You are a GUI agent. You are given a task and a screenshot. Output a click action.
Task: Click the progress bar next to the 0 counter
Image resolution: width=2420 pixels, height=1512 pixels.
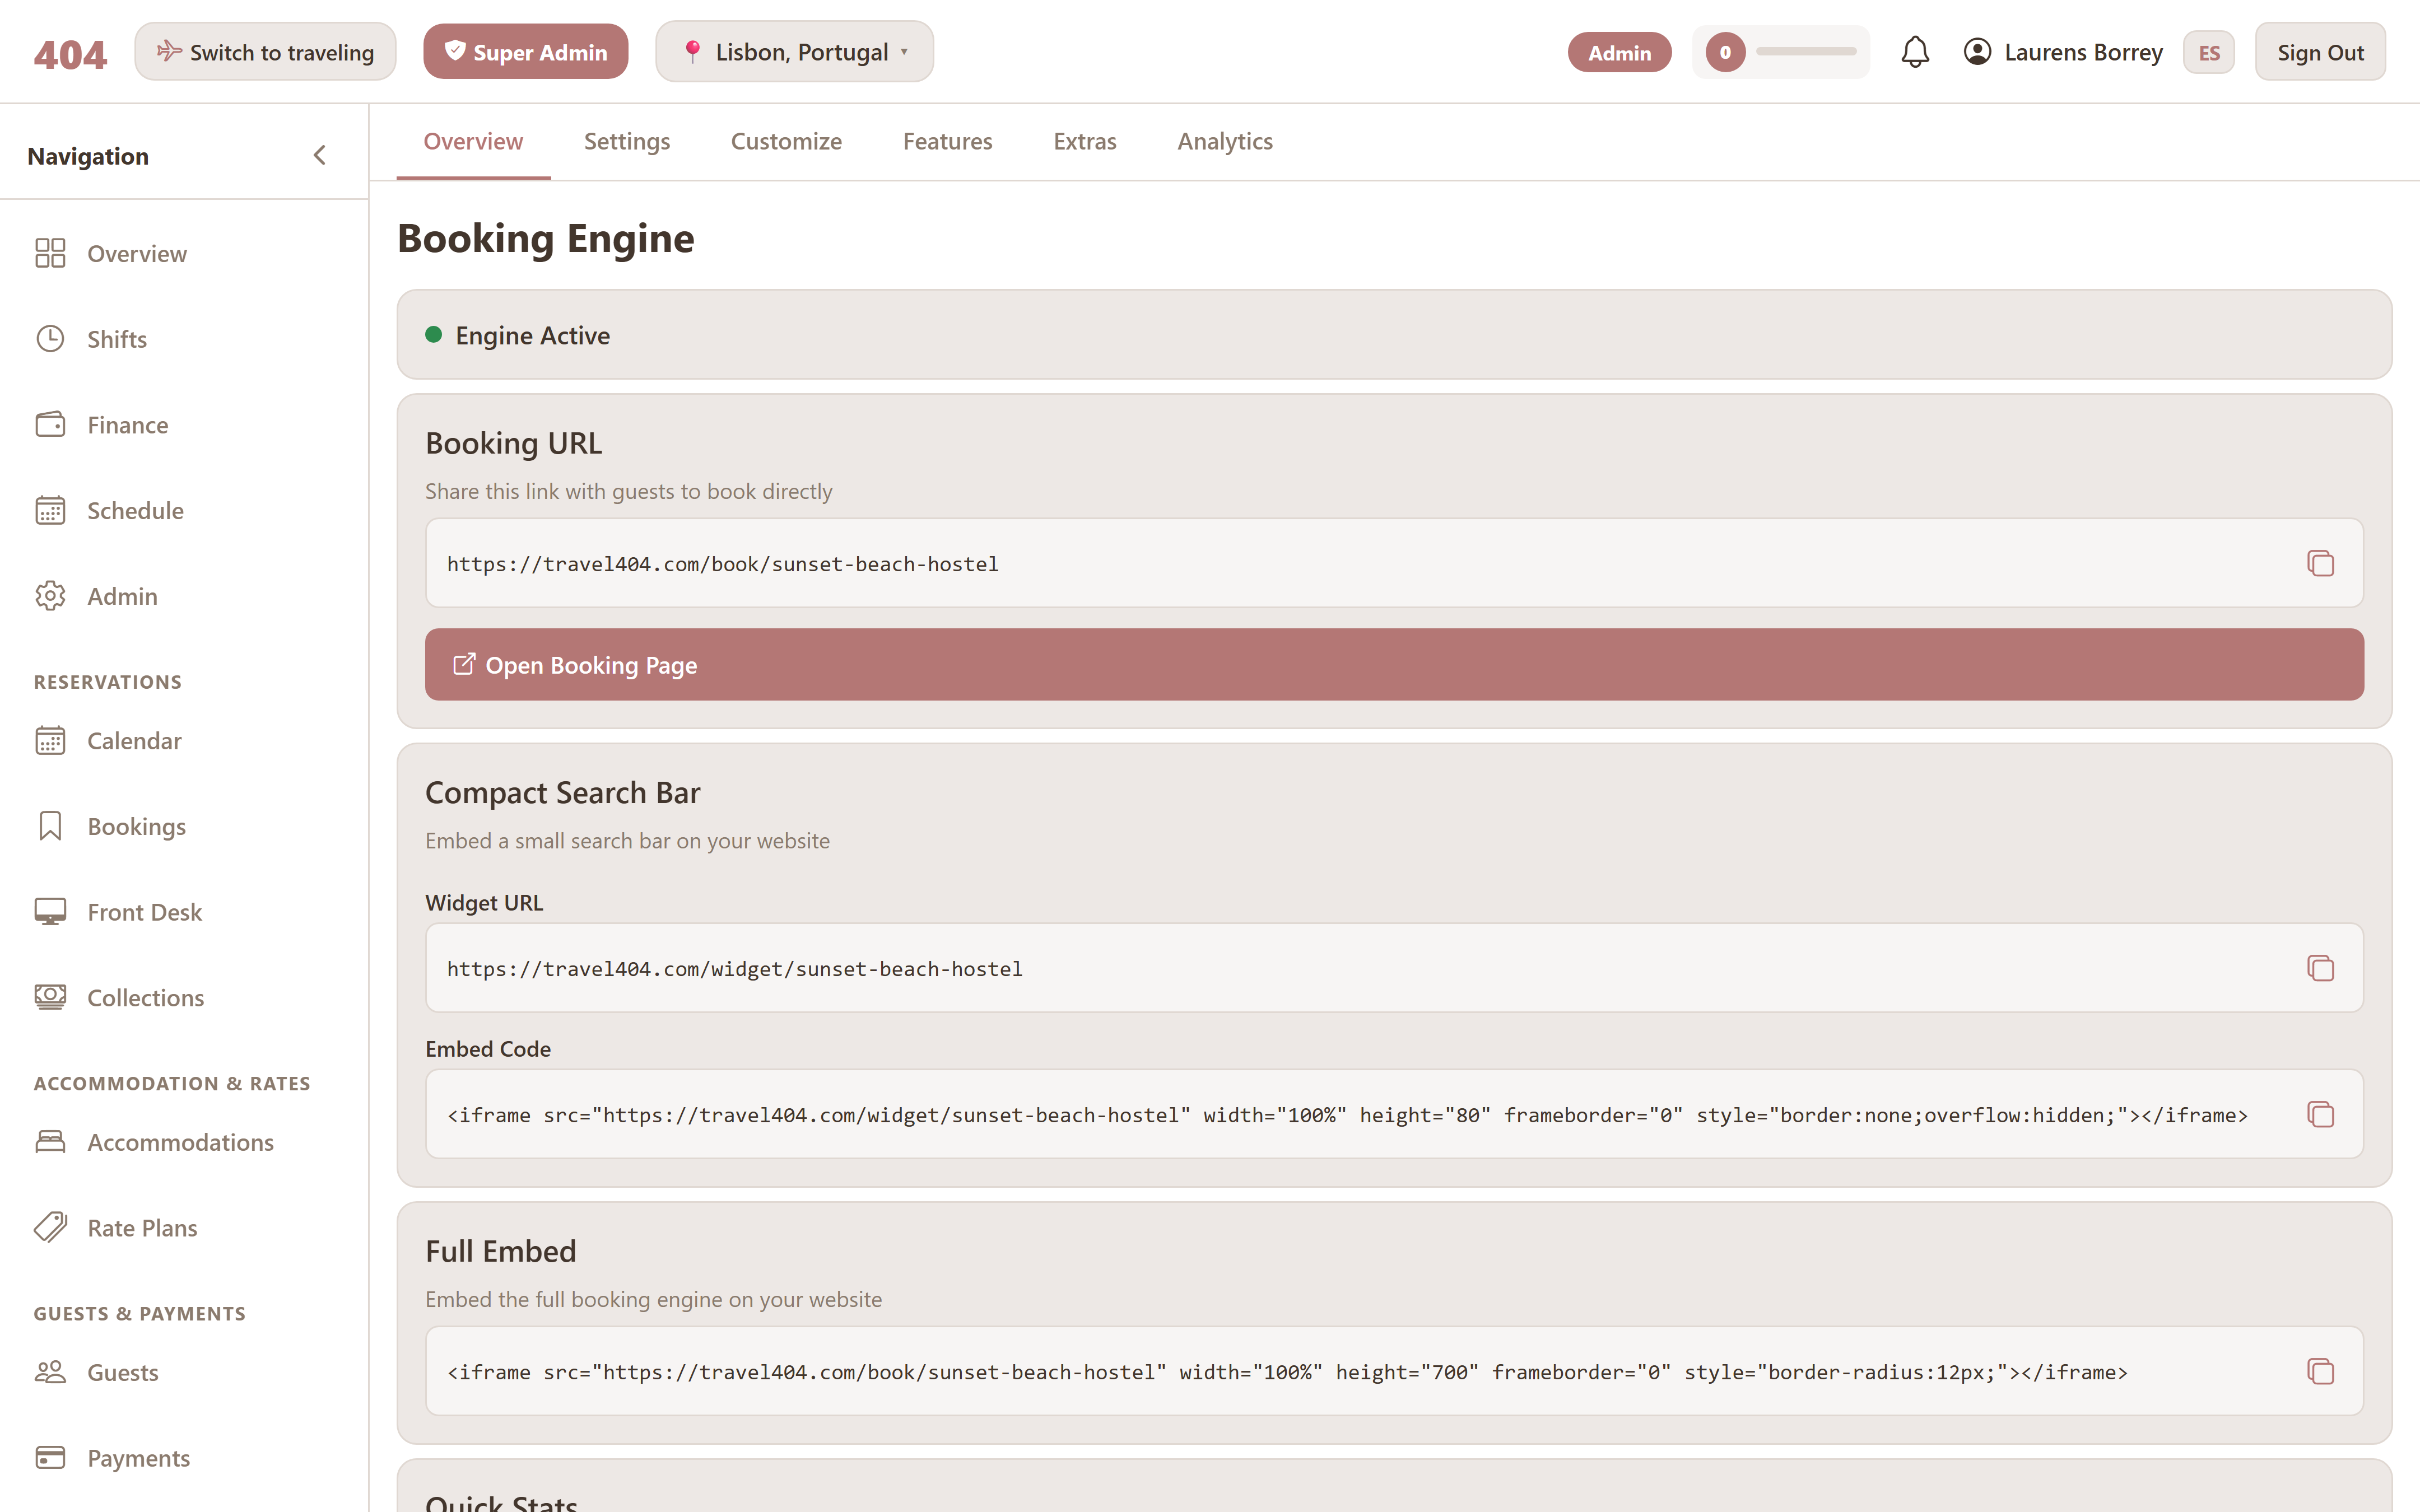1806,52
